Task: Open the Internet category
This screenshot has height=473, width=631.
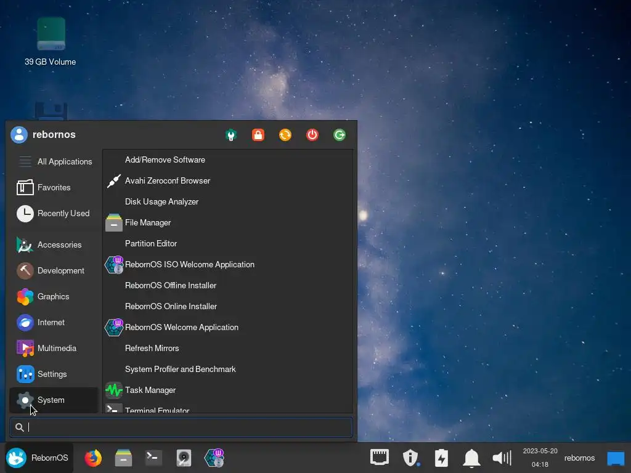Action: (x=54, y=323)
